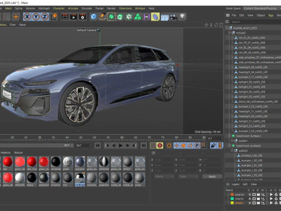Click the Play Forward button
Screen dimensions: 281x211
pyautogui.click(x=121, y=145)
